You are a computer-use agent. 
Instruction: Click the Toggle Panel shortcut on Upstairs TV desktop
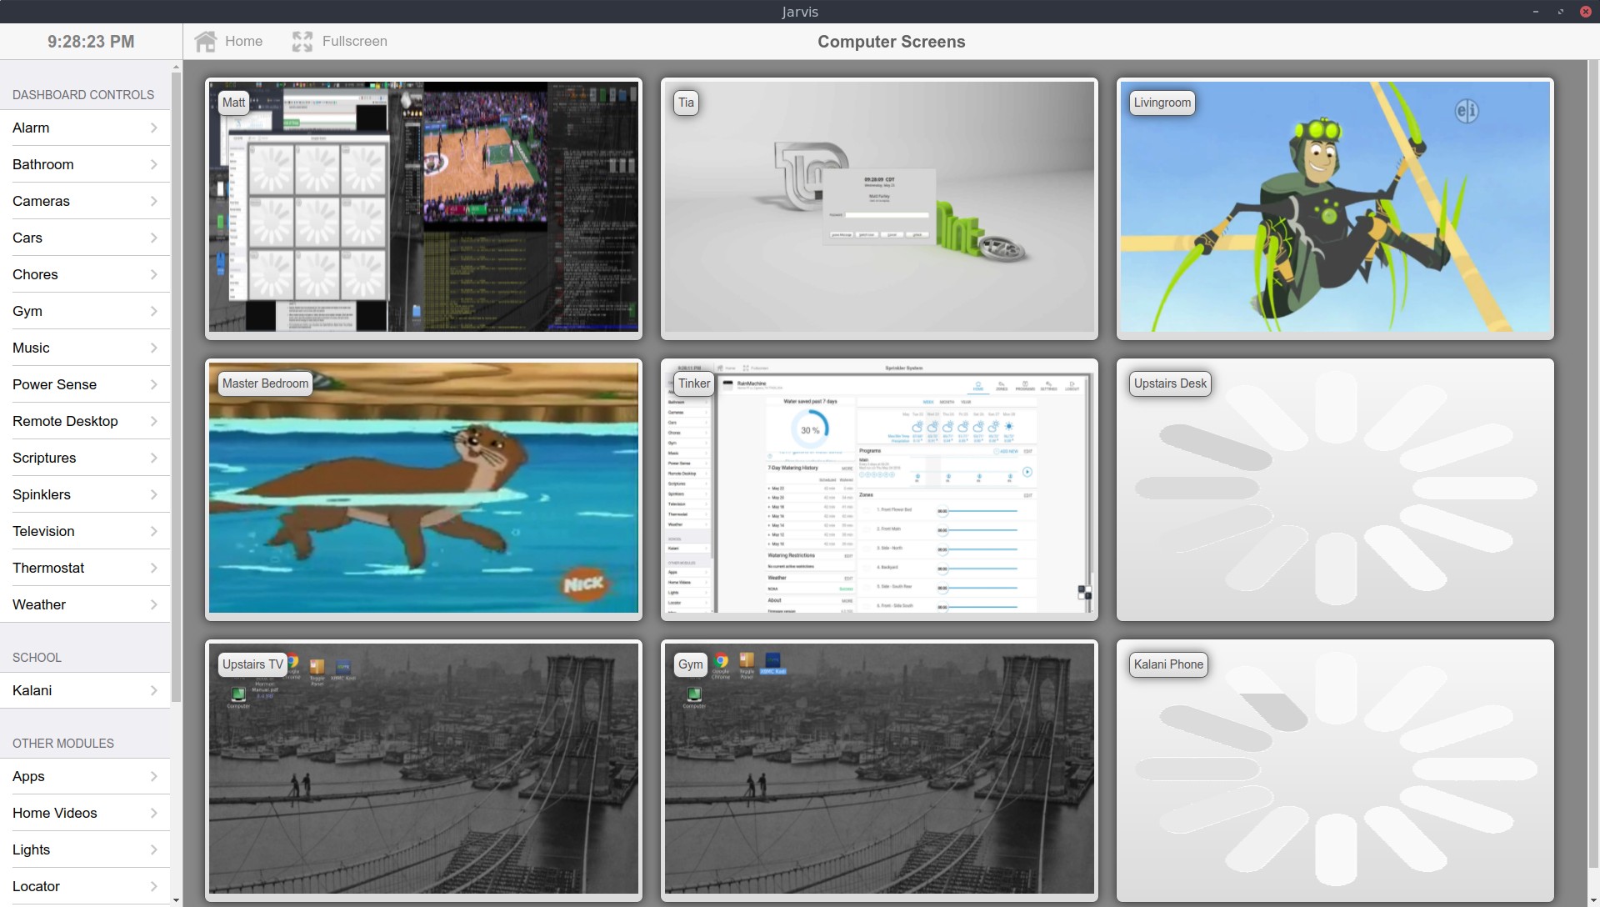pos(317,665)
